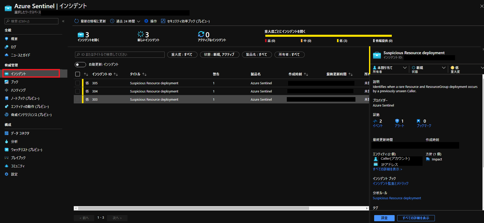This screenshot has width=484, height=223.
Task: Click the ブック workbook icon in sidebar
Action: [7, 82]
